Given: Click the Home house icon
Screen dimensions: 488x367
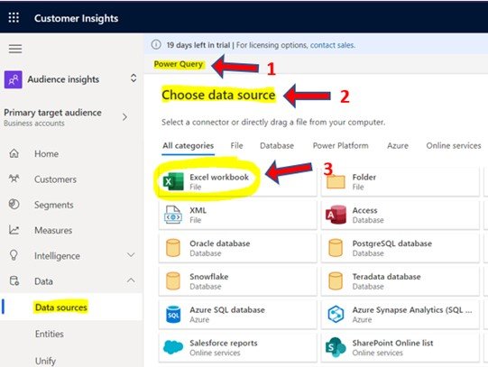Looking at the screenshot, I should (14, 153).
